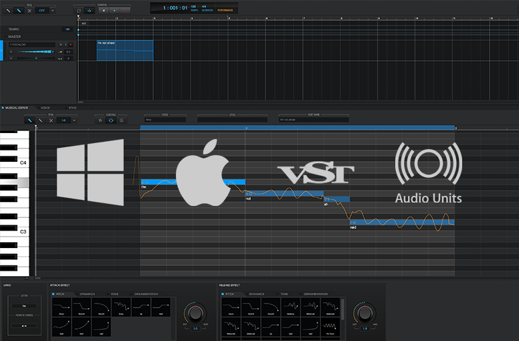Click the PHONETIC SYMBOL input field
Viewport: 519px width, 341px height.
24,326
